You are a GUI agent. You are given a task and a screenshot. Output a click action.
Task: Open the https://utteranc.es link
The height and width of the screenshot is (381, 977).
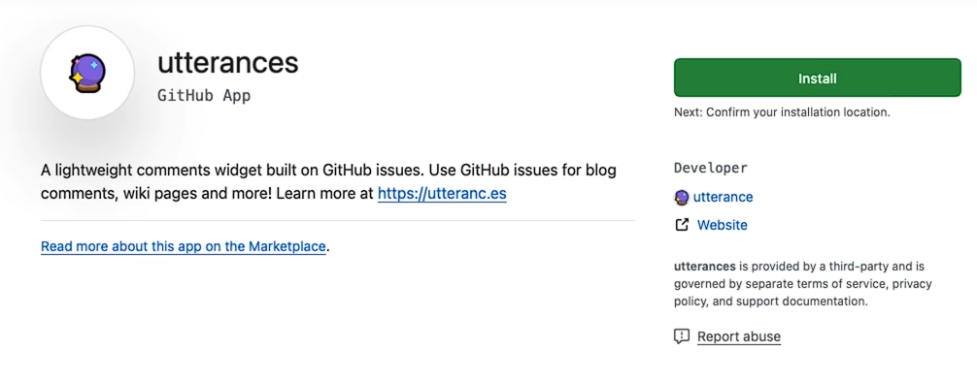click(x=442, y=193)
